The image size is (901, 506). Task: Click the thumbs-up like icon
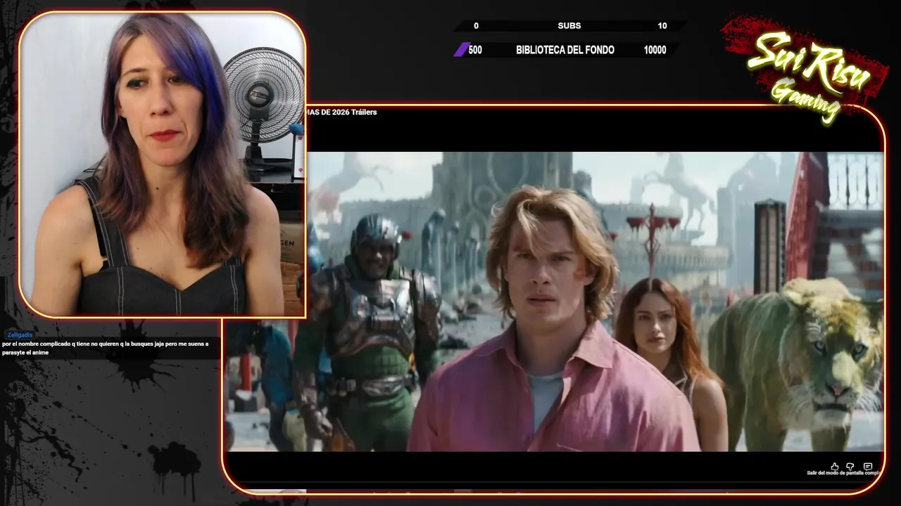click(835, 467)
